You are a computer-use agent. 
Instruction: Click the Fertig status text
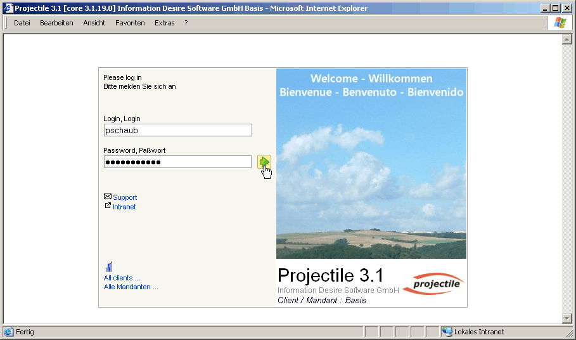25,332
